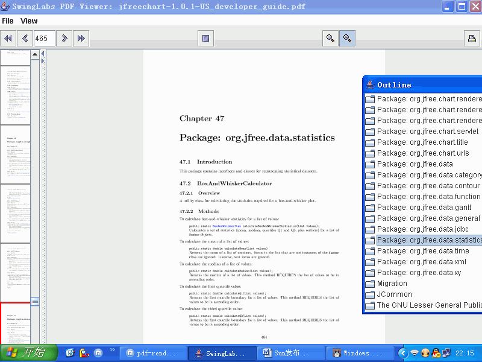Switch to pdf-rend... taskbar window
Viewport: 482px width, 362px height.
point(153,353)
